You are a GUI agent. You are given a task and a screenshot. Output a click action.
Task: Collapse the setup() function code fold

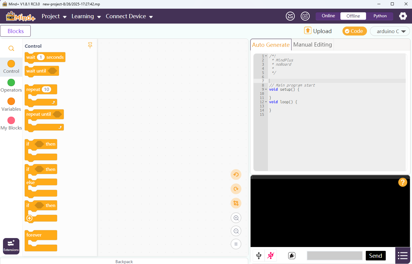coord(266,89)
